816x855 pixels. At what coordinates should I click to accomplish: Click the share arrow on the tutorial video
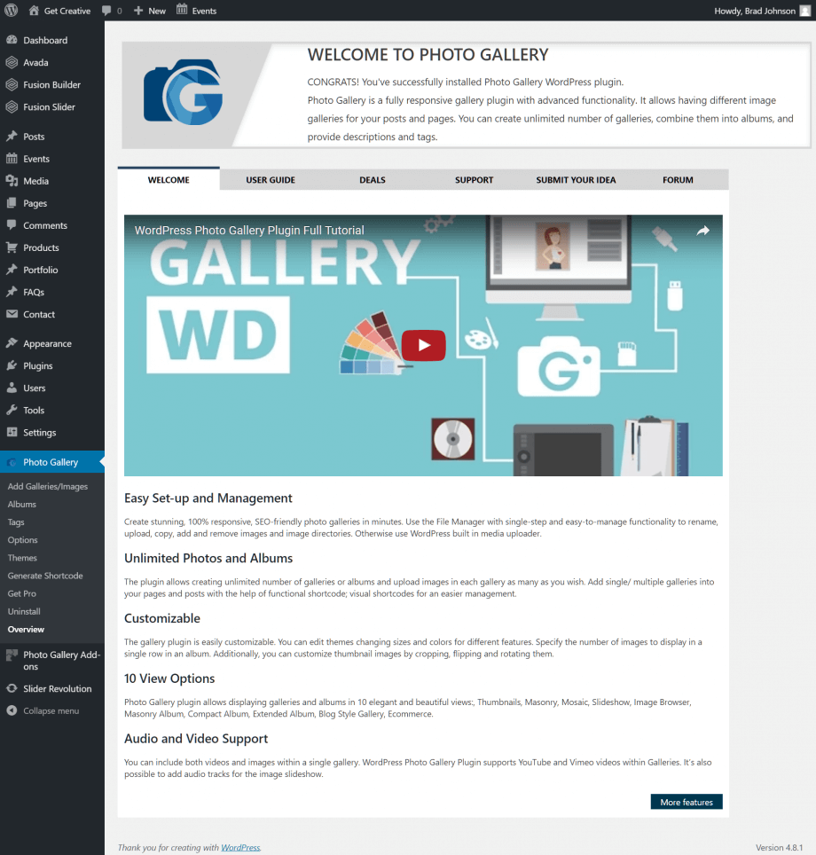point(702,230)
